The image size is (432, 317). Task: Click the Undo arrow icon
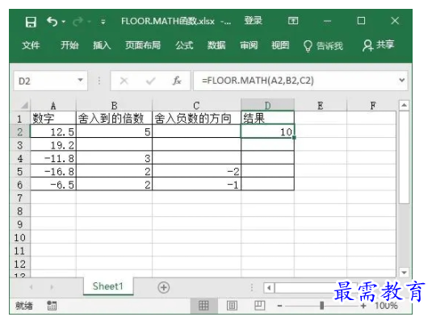52,22
